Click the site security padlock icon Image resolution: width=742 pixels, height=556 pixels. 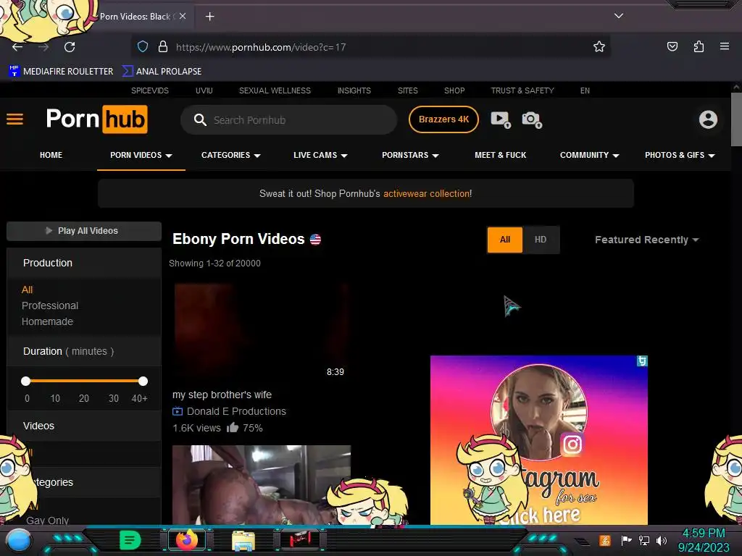163,47
